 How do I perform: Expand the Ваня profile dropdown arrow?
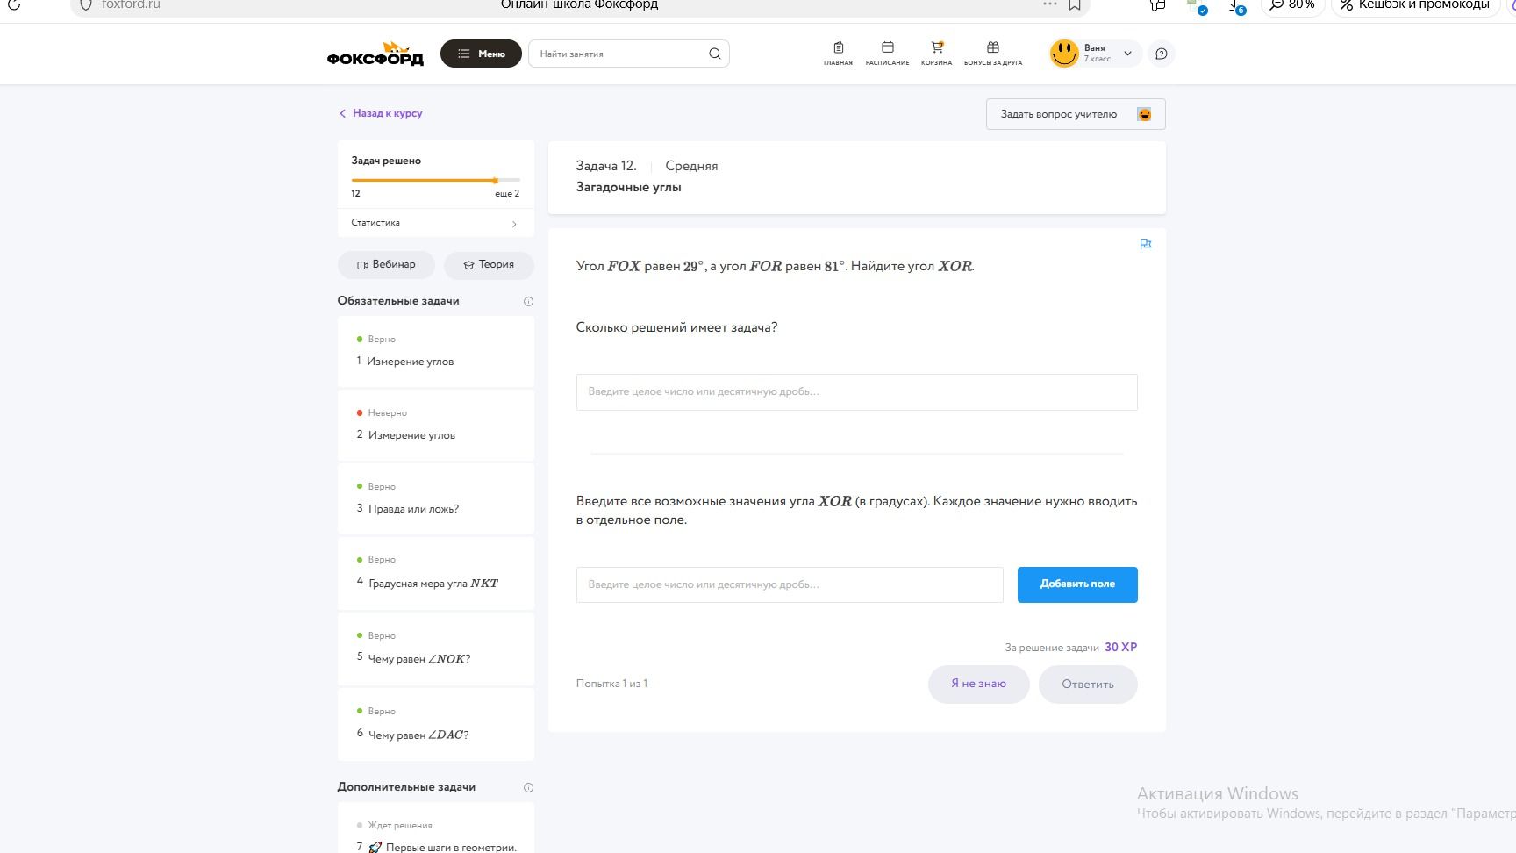click(1127, 54)
